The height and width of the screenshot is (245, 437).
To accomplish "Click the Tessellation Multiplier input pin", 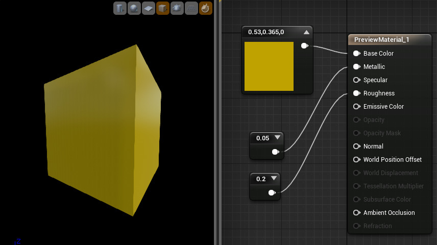I will point(356,186).
